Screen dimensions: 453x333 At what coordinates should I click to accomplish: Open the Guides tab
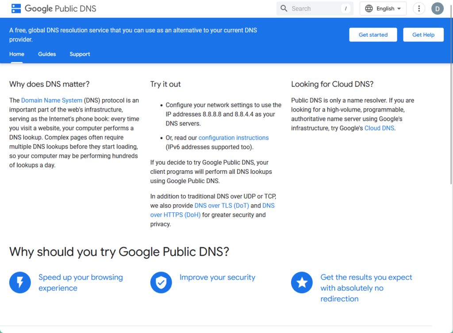tap(47, 54)
